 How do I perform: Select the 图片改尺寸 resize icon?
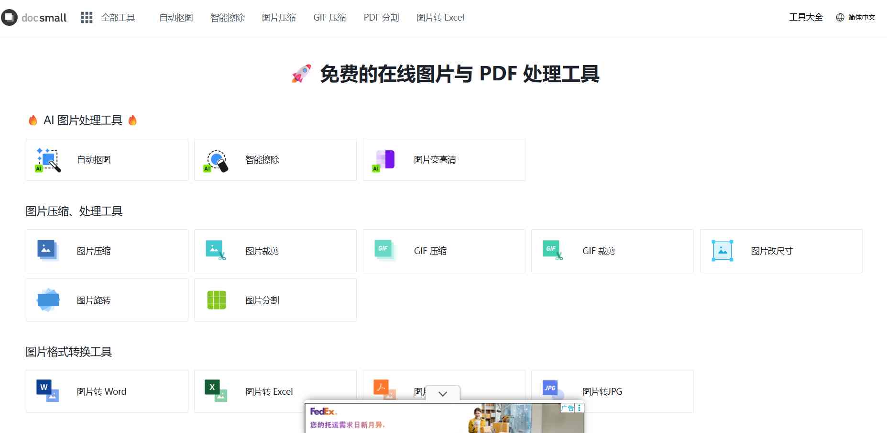click(x=722, y=251)
